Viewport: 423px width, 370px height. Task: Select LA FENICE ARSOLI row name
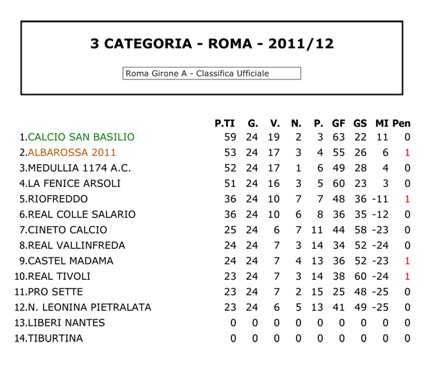click(x=74, y=184)
